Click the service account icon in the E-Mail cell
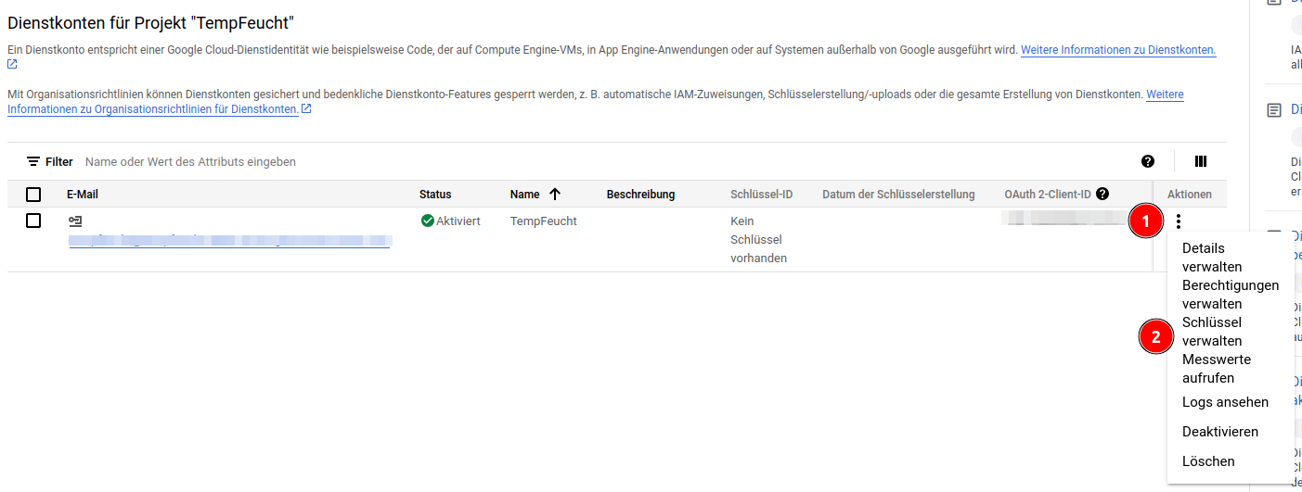Image resolution: width=1302 pixels, height=492 pixels. coord(75,221)
